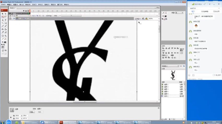This screenshot has width=222, height=124.
Task: Toggle lock all layers padlock icon
Action: (x=26, y=11)
